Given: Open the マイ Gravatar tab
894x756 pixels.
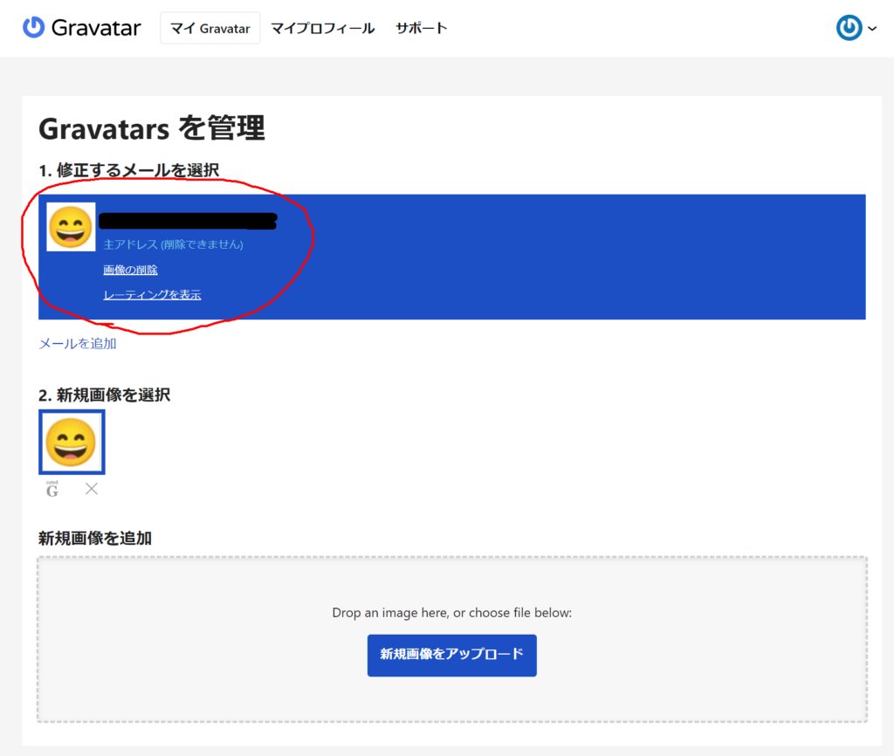Looking at the screenshot, I should (210, 29).
